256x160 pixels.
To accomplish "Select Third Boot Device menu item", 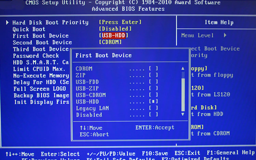I will tap(41, 49).
